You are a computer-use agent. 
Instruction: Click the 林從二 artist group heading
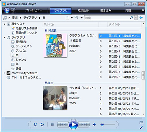pyautogui.click(x=49, y=83)
